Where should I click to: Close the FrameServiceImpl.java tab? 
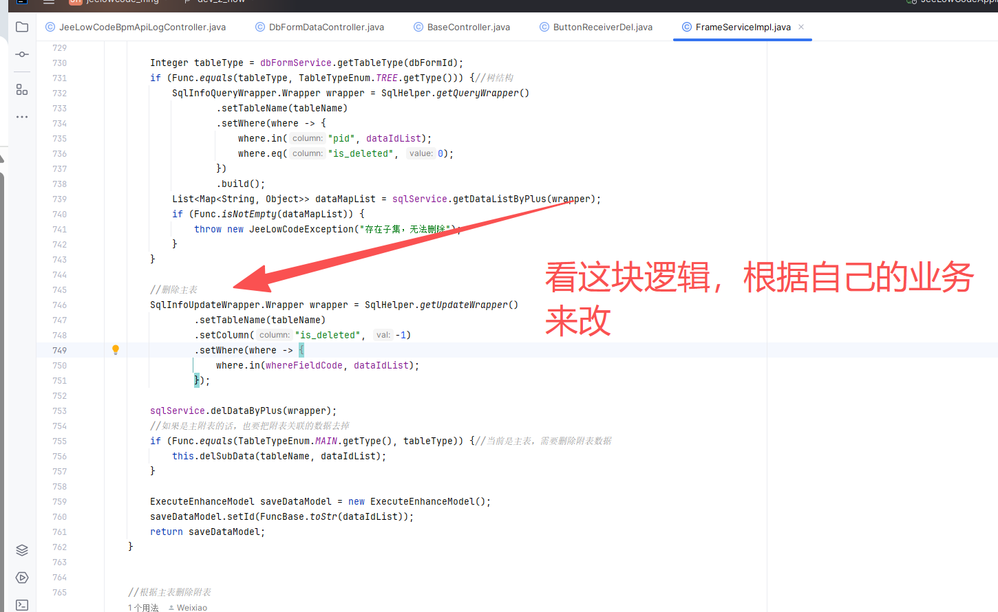coord(801,27)
